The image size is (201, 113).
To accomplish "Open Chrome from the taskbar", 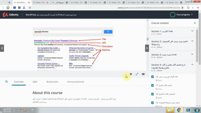I will (179, 110).
